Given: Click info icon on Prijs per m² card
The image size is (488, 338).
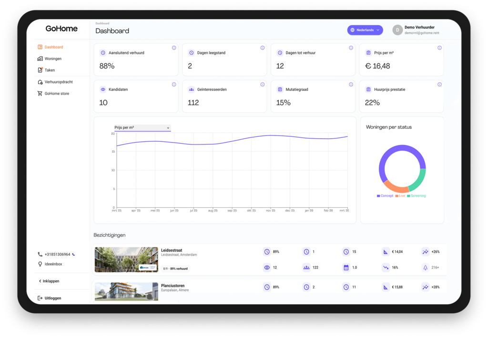Looking at the screenshot, I should 439,48.
